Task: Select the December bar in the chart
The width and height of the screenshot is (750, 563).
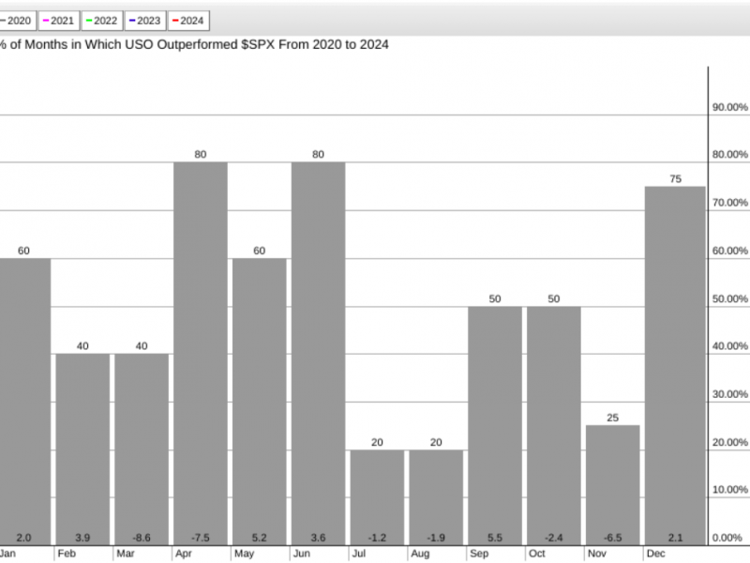Action: click(675, 366)
